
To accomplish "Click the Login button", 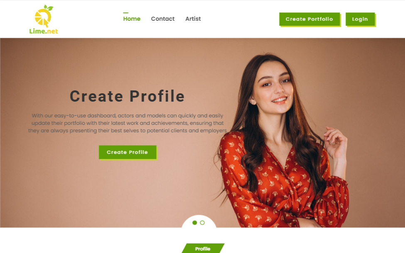I will pyautogui.click(x=360, y=19).
